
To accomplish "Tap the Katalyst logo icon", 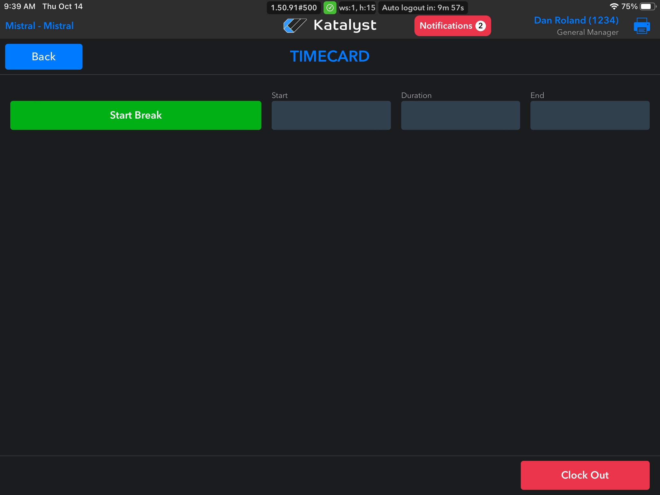I will point(295,25).
